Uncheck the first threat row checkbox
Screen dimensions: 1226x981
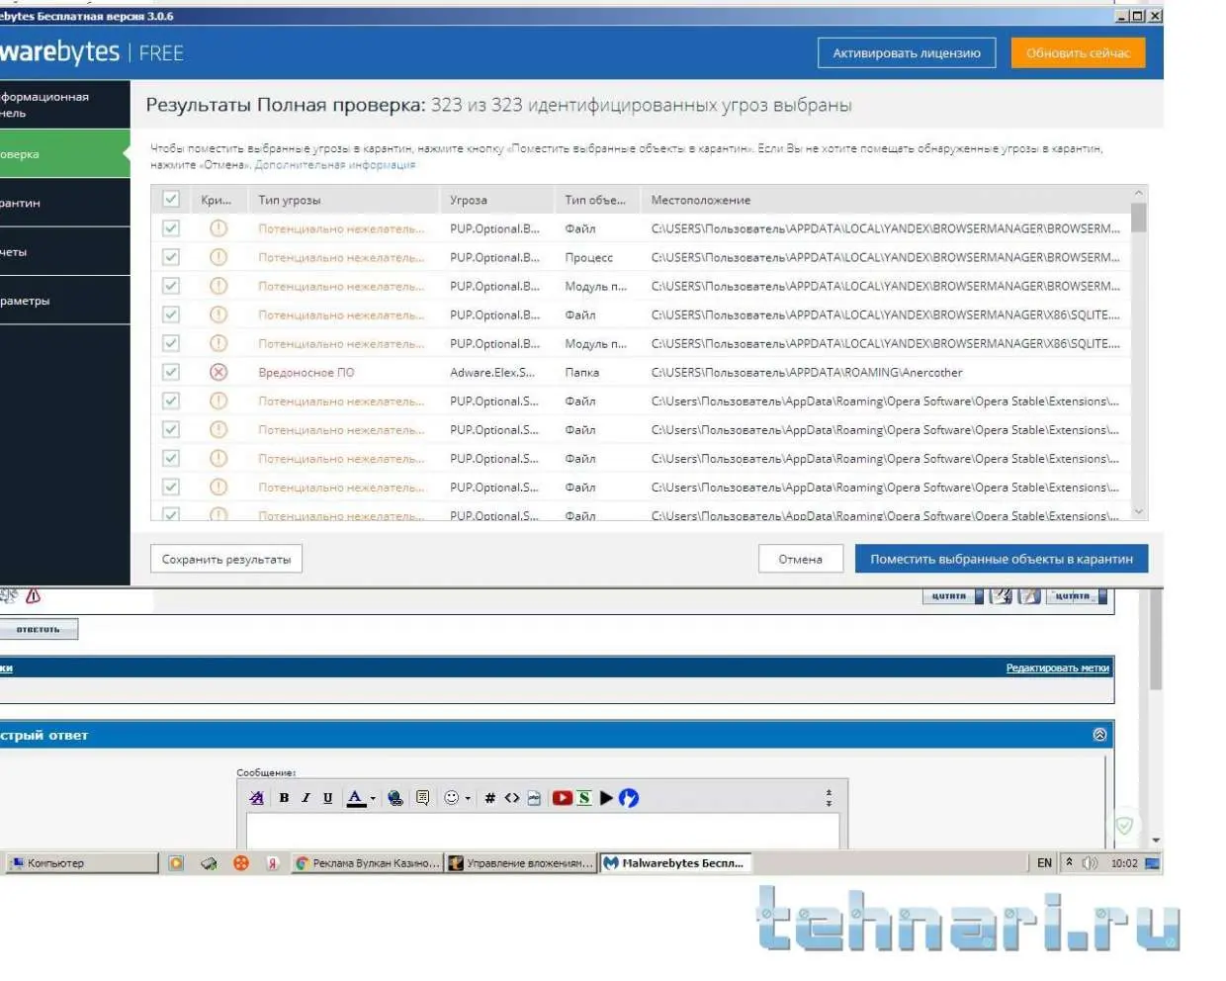pyautogui.click(x=171, y=228)
